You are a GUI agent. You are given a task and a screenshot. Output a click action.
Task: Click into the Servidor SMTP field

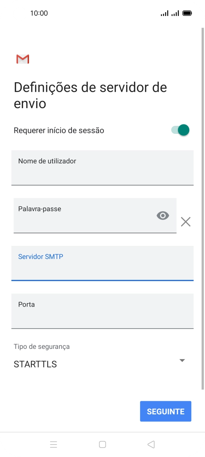pos(102,263)
